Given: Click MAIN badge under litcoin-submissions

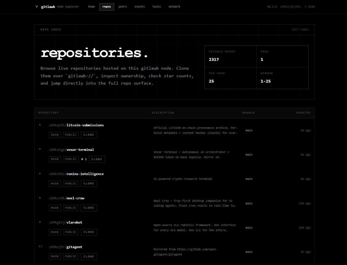Looking at the screenshot, I should 55,135.
